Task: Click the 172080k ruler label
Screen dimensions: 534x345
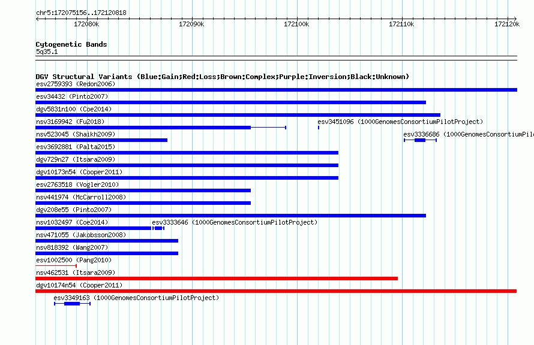Action: pos(86,24)
